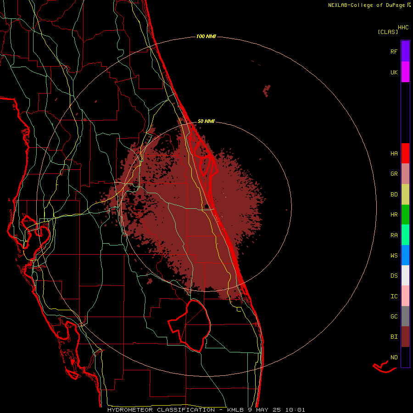Click the HHC product label
Screen dimensions: 413x413
click(x=403, y=28)
